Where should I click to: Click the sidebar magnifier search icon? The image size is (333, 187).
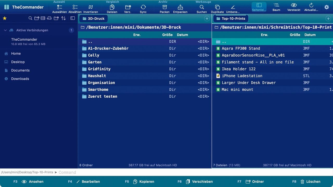click(x=30, y=18)
